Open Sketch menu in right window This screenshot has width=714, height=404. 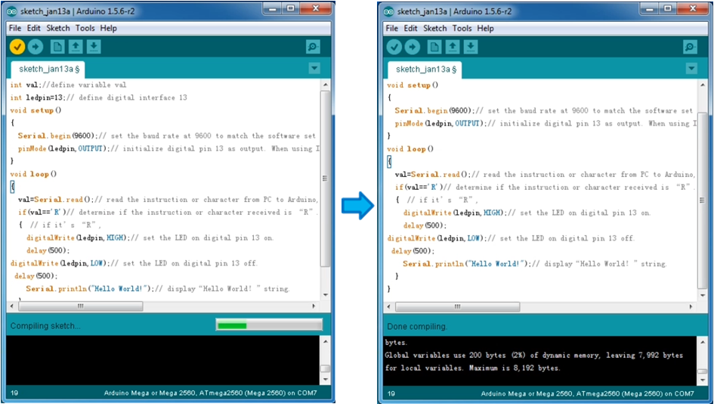pos(435,28)
